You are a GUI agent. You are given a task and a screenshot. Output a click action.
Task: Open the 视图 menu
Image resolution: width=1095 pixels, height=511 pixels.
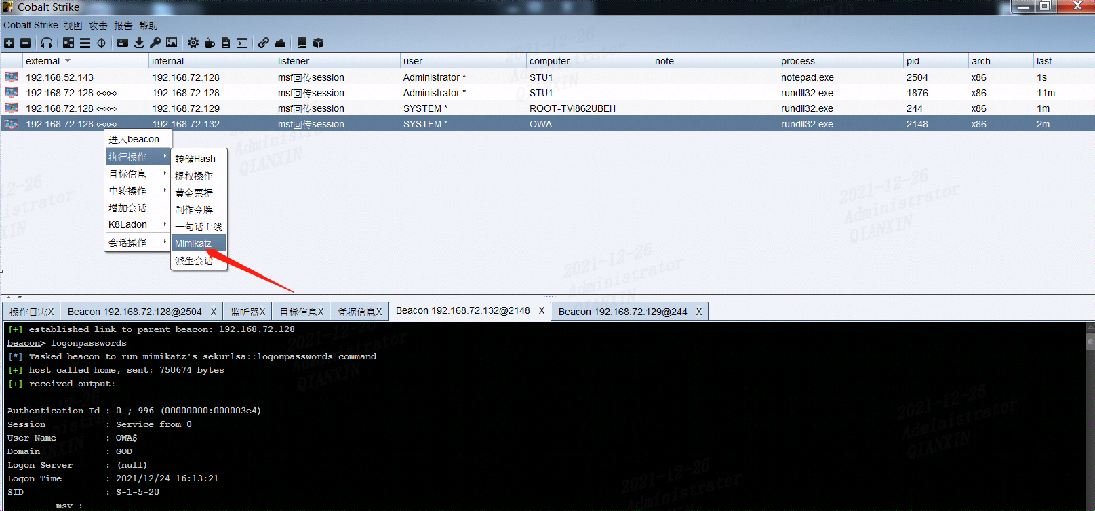73,25
